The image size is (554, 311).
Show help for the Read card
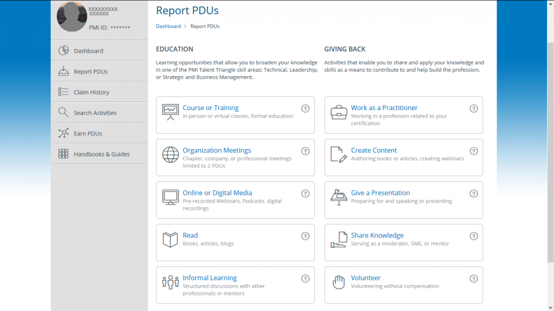(x=305, y=236)
